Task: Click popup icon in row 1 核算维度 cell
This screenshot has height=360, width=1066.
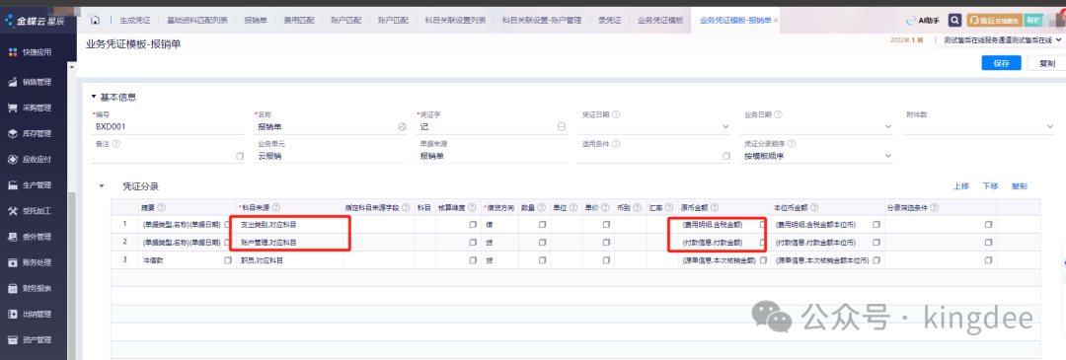Action: [473, 224]
